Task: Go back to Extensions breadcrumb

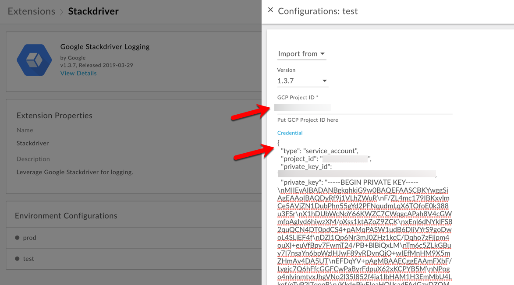Action: click(32, 11)
